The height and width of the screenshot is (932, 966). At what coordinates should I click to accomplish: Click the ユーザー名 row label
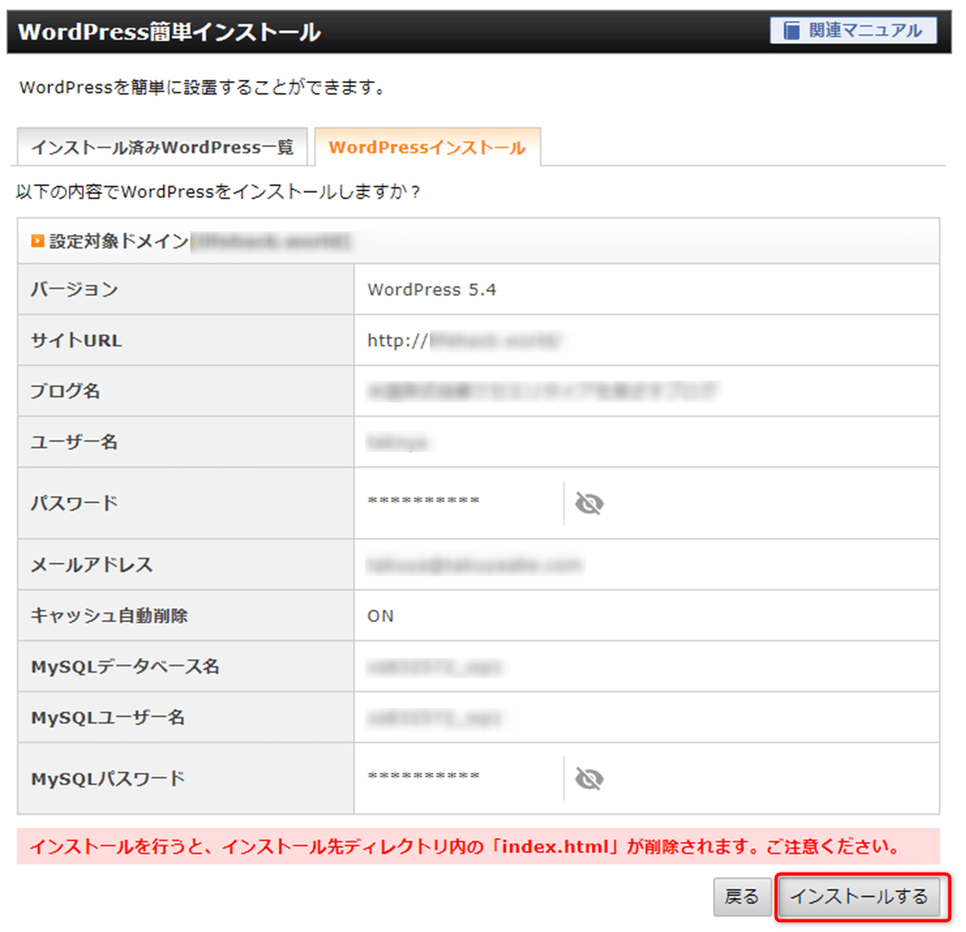point(74,441)
